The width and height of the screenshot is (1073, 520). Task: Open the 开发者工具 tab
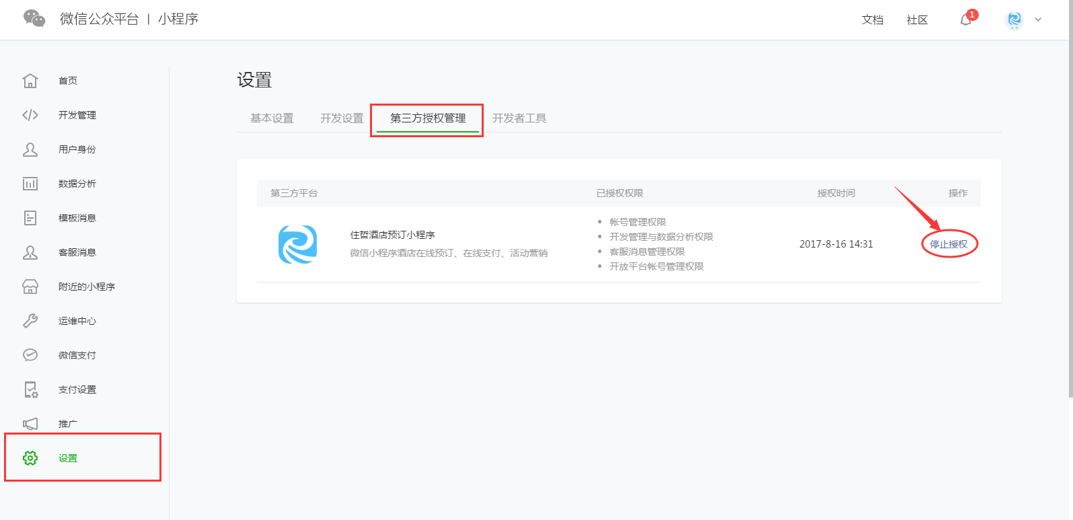519,118
